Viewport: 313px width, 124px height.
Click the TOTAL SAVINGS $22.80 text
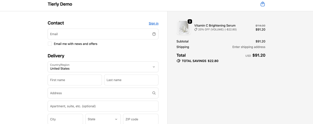tap(200, 61)
